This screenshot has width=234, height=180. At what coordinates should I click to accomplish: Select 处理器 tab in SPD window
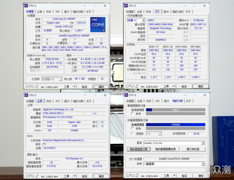pyautogui.click(x=130, y=12)
